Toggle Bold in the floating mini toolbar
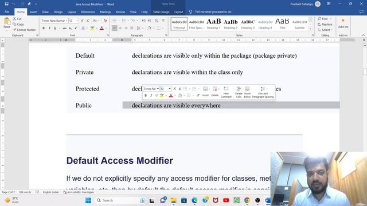 (x=146, y=96)
